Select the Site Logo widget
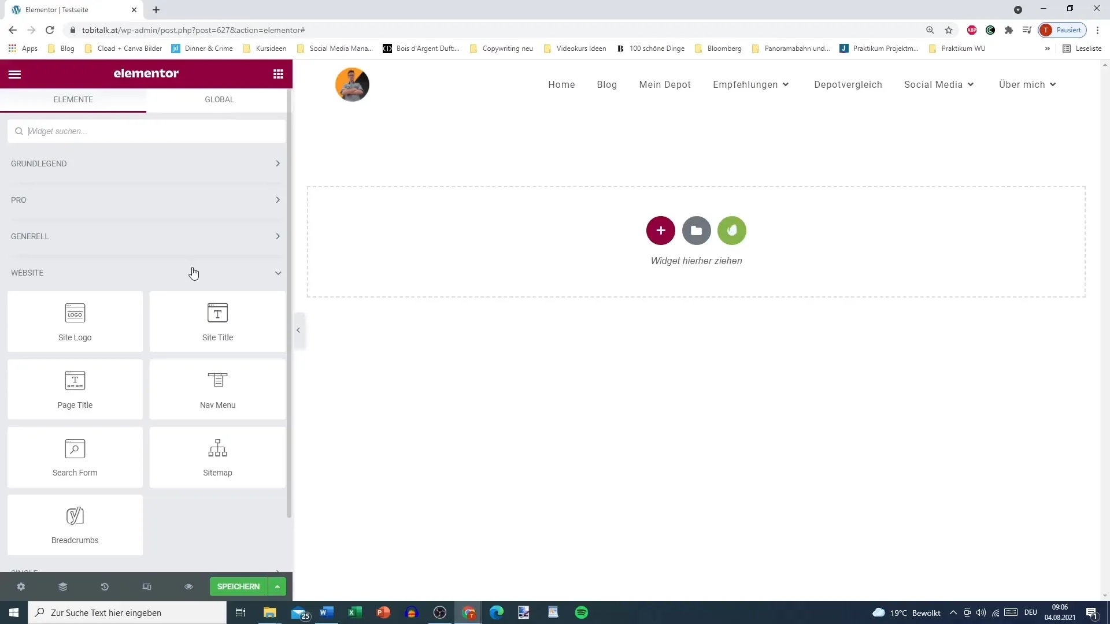 [x=75, y=321]
